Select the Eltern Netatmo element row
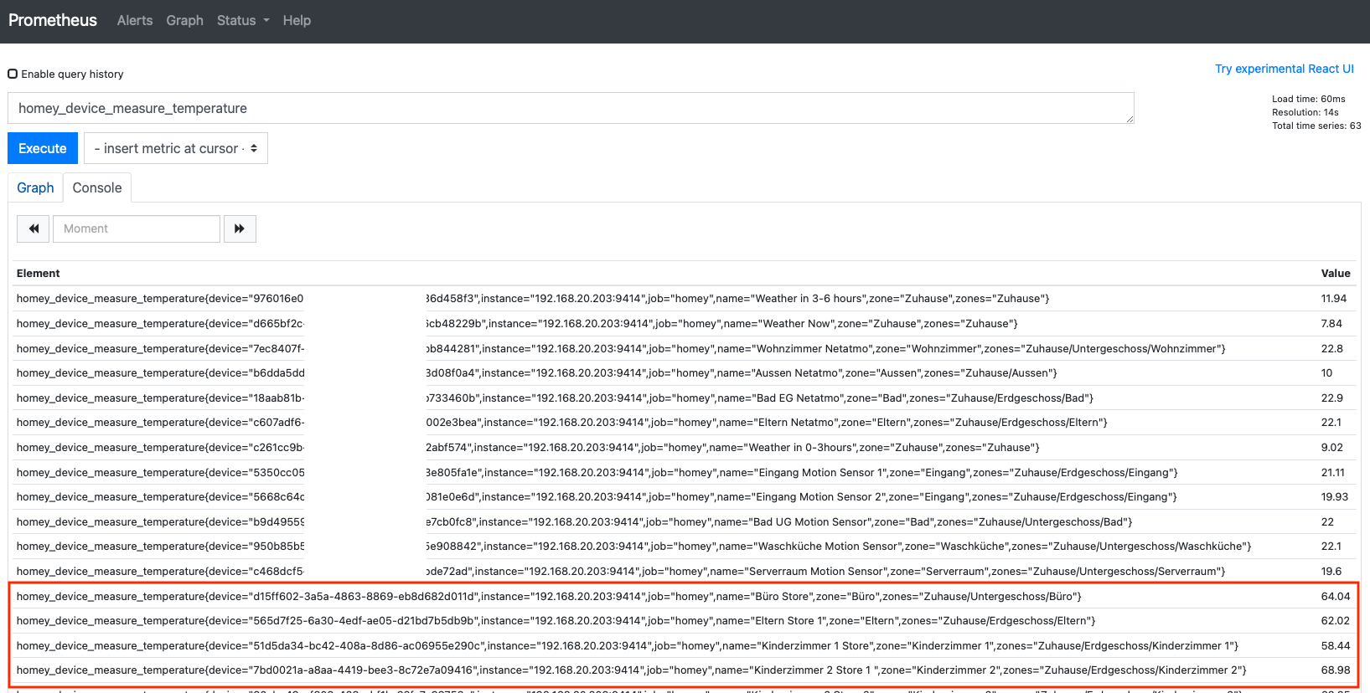This screenshot has height=693, width=1370. 686,422
